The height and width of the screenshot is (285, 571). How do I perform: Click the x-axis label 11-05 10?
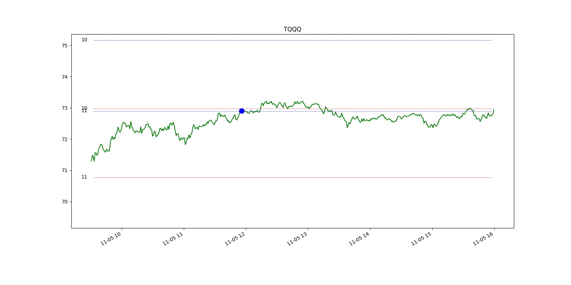(111, 239)
